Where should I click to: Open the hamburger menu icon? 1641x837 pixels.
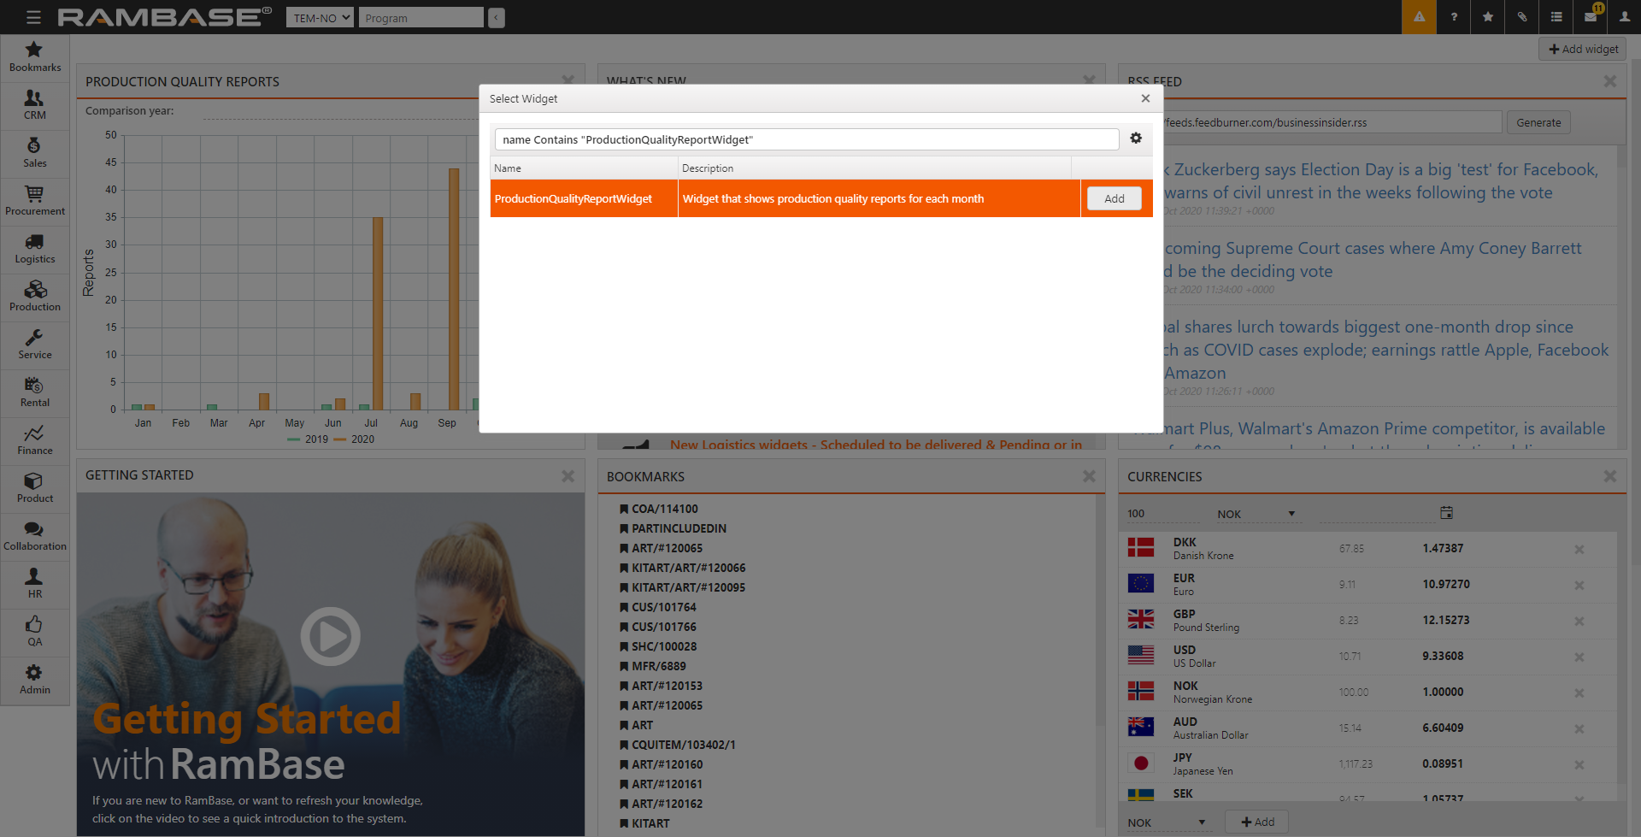point(33,17)
